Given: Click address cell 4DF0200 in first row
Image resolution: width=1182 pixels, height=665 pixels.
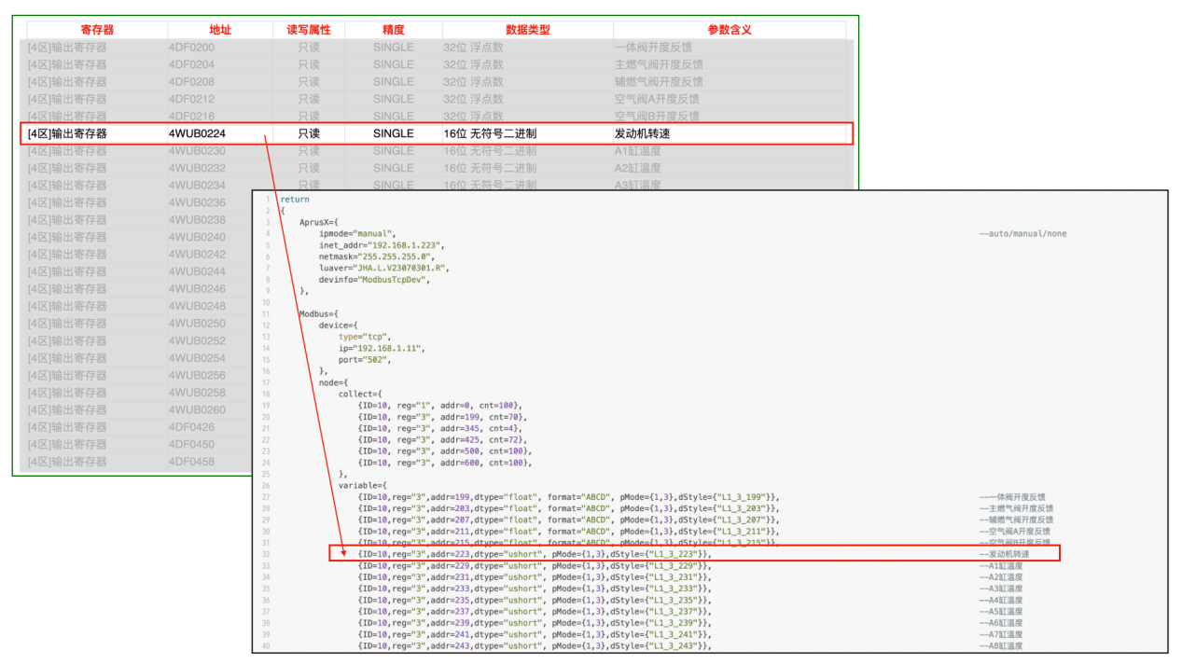Looking at the screenshot, I should (x=191, y=48).
